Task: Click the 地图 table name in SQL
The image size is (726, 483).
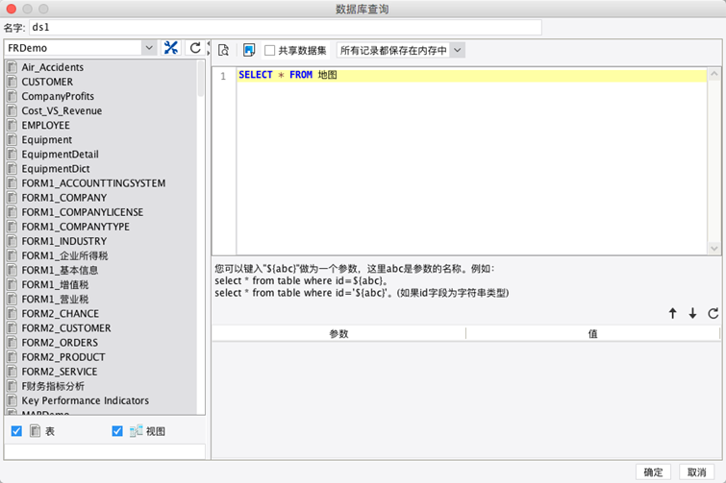Action: 327,75
